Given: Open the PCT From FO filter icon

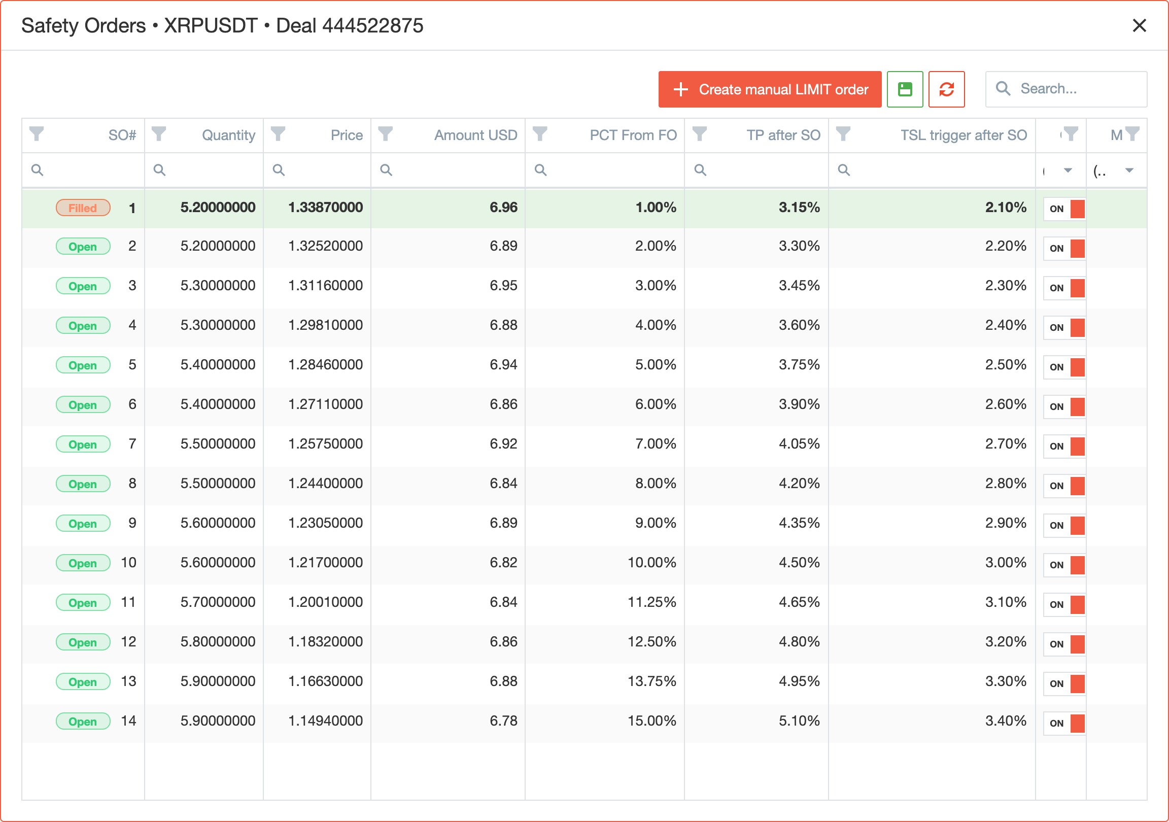Looking at the screenshot, I should [x=540, y=134].
